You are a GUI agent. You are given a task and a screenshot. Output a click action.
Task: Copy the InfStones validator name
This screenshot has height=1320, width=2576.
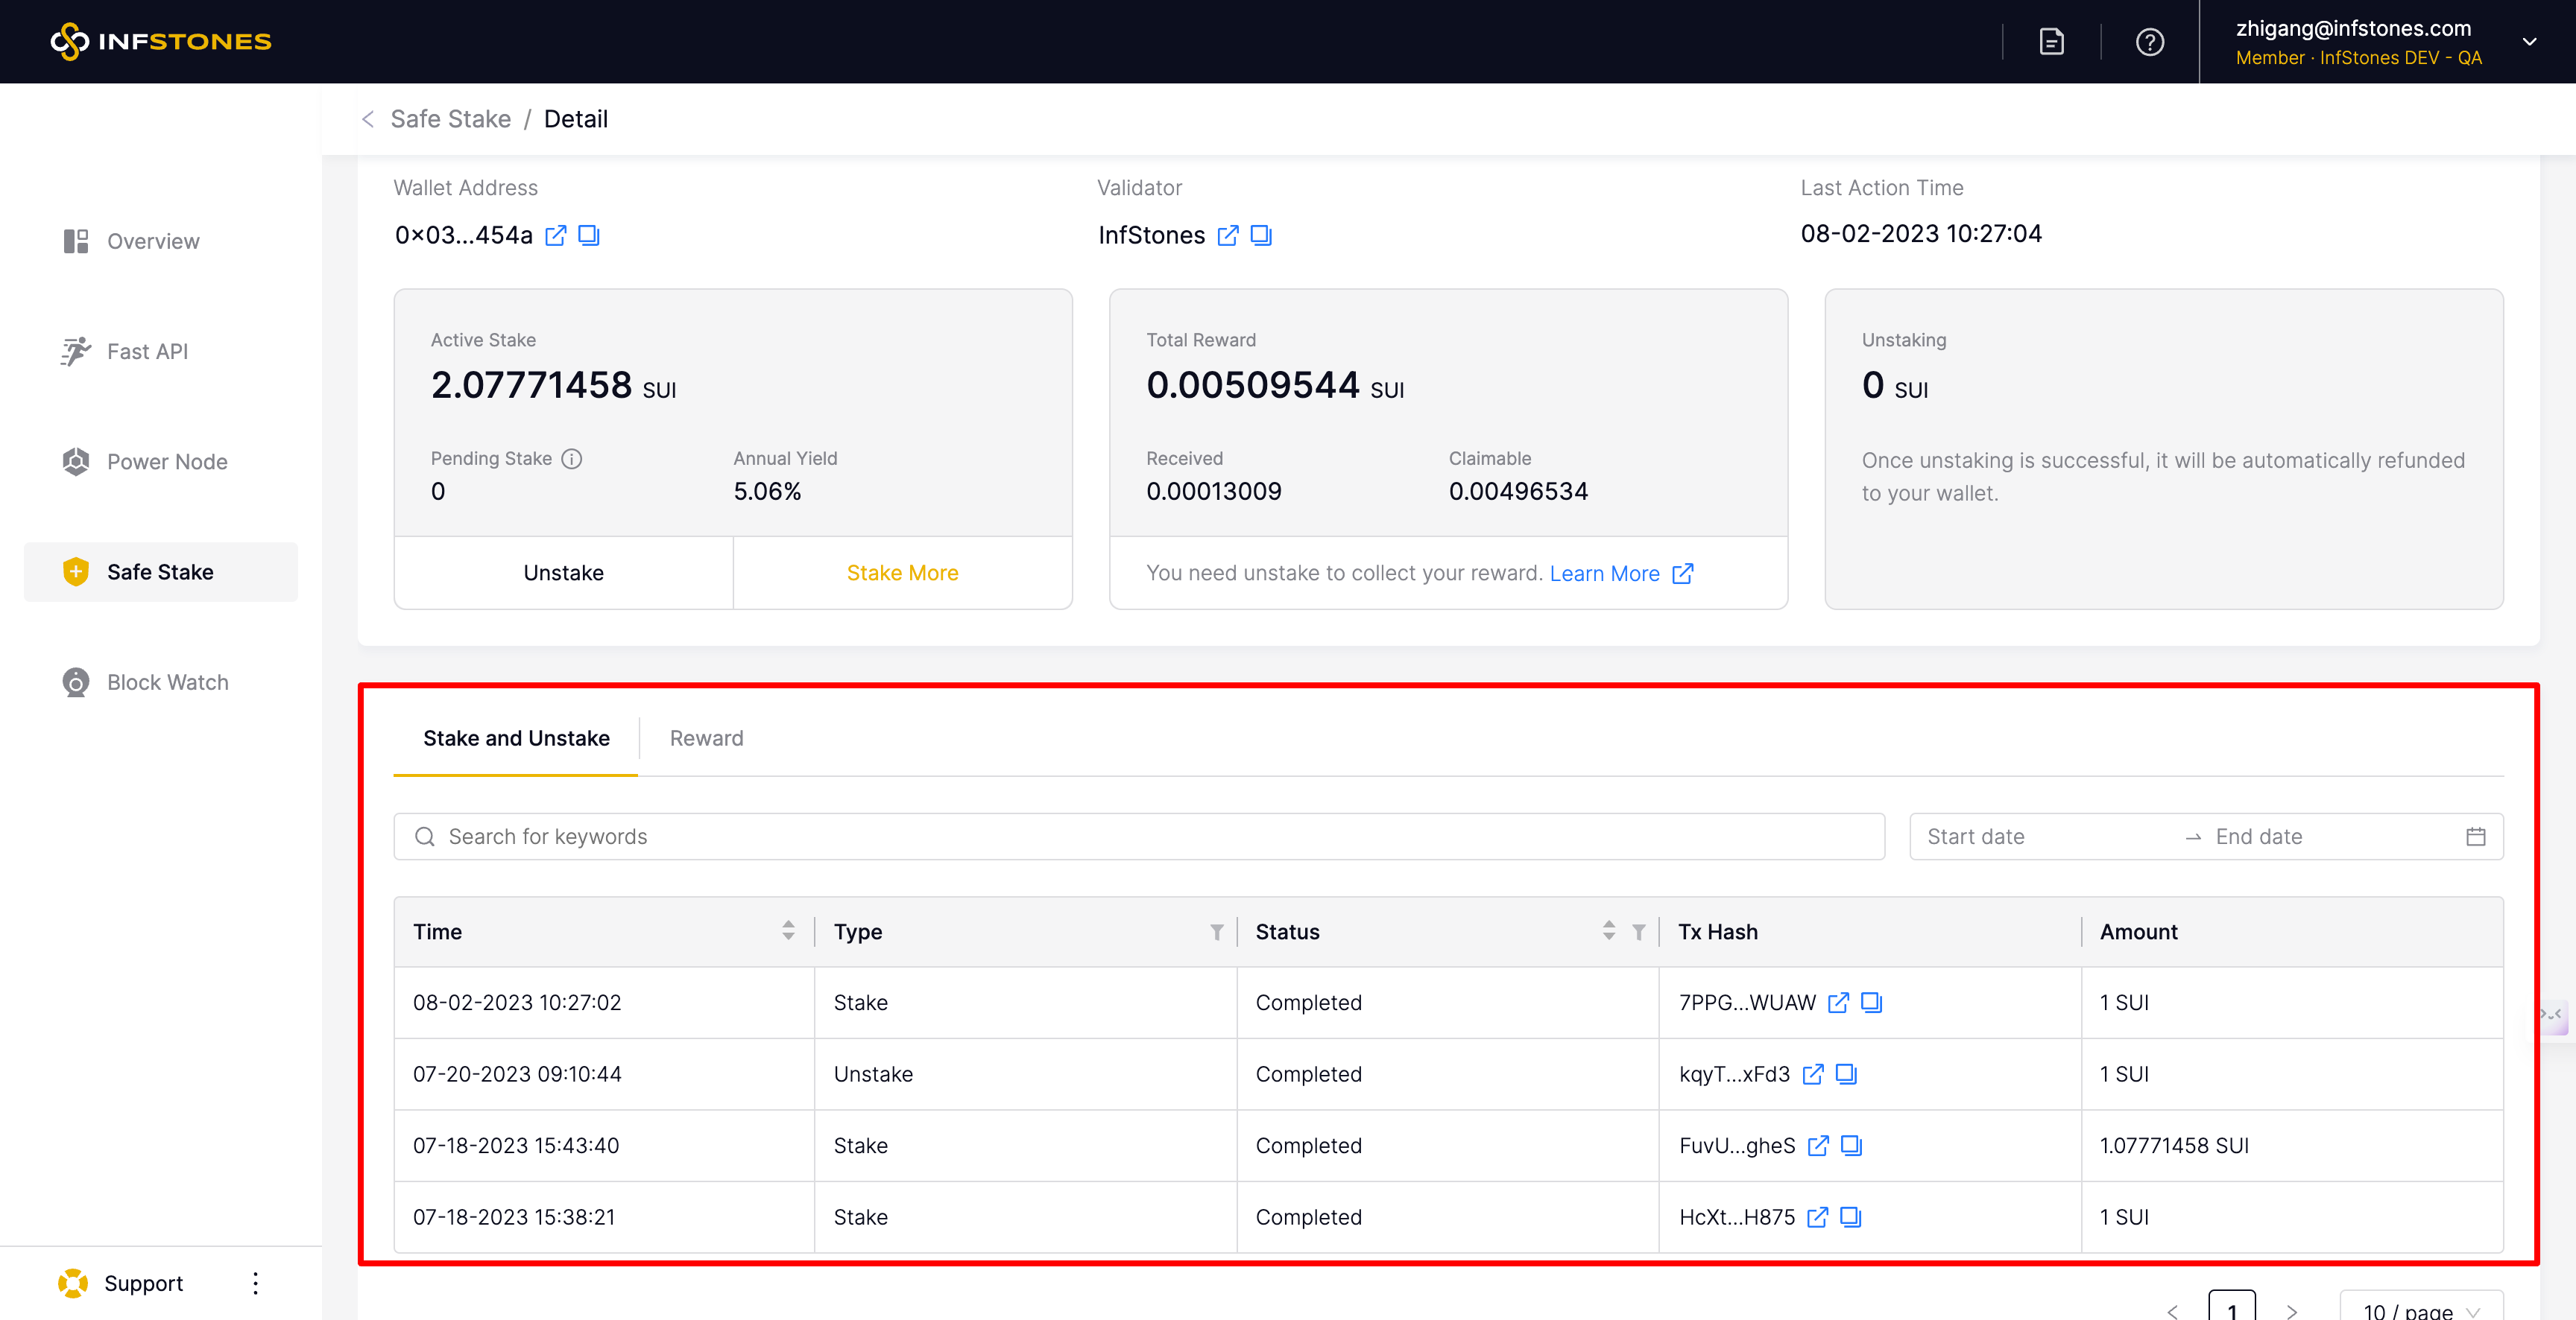click(x=1261, y=235)
